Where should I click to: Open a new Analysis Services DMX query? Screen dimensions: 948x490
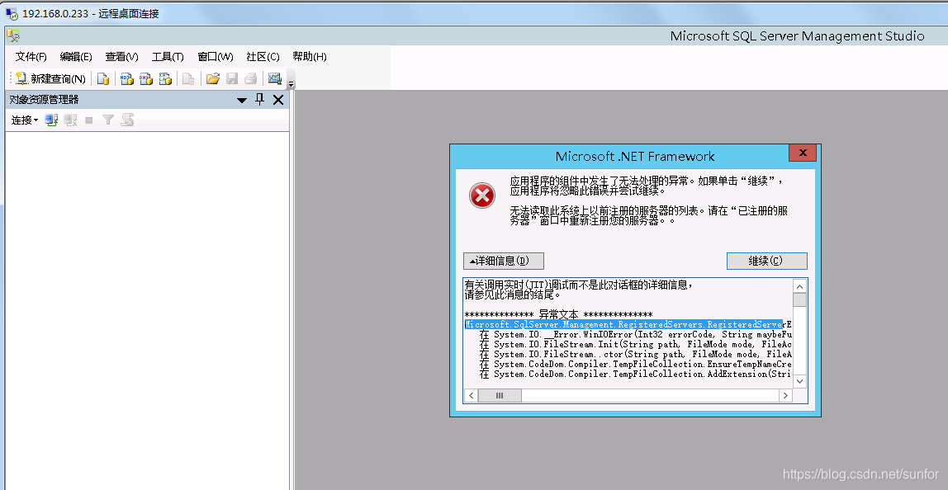pos(145,78)
